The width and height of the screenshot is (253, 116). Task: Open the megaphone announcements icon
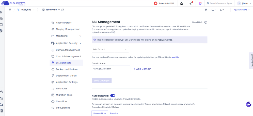pos(191,3)
